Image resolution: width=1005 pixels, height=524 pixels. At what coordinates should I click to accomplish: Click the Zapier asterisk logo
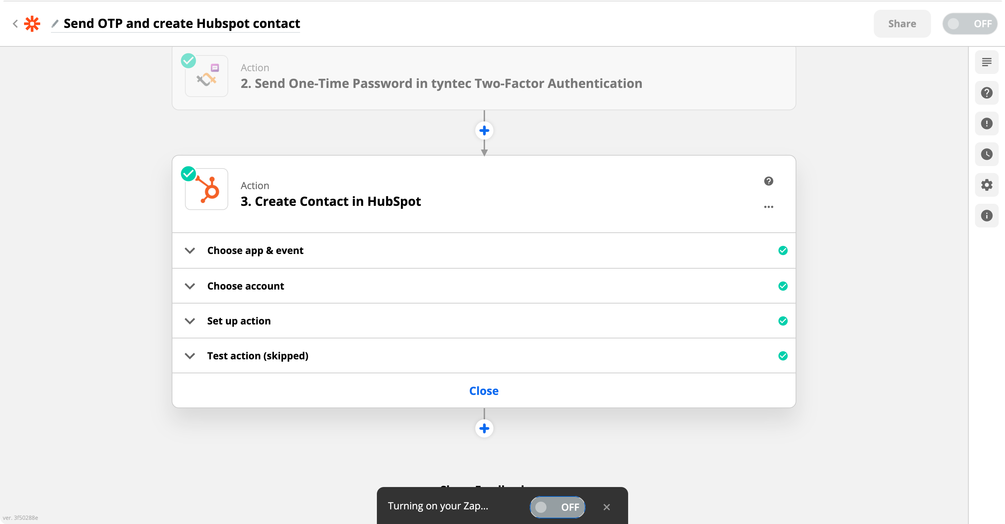coord(32,23)
